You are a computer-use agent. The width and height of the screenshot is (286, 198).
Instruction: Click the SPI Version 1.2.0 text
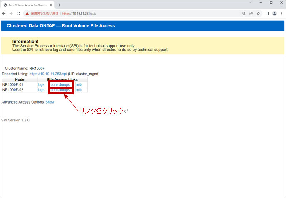pyautogui.click(x=15, y=120)
